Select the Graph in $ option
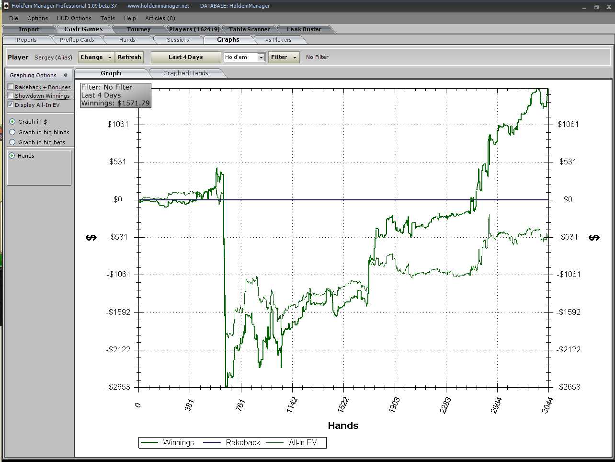 (x=12, y=122)
